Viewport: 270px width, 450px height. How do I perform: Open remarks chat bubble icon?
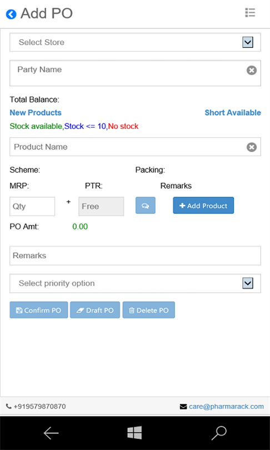[x=146, y=206]
